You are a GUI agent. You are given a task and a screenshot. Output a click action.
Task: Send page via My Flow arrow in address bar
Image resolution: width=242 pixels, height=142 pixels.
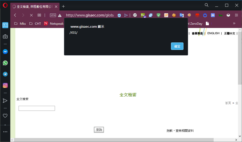click(126, 15)
